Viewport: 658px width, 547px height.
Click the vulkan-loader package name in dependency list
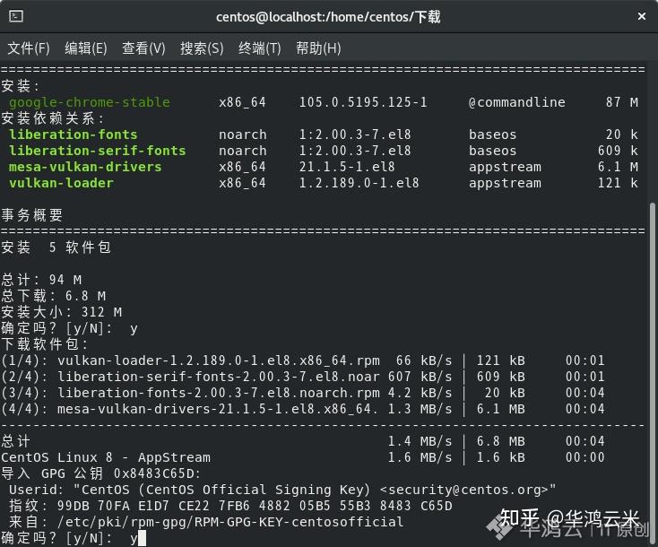pyautogui.click(x=61, y=183)
